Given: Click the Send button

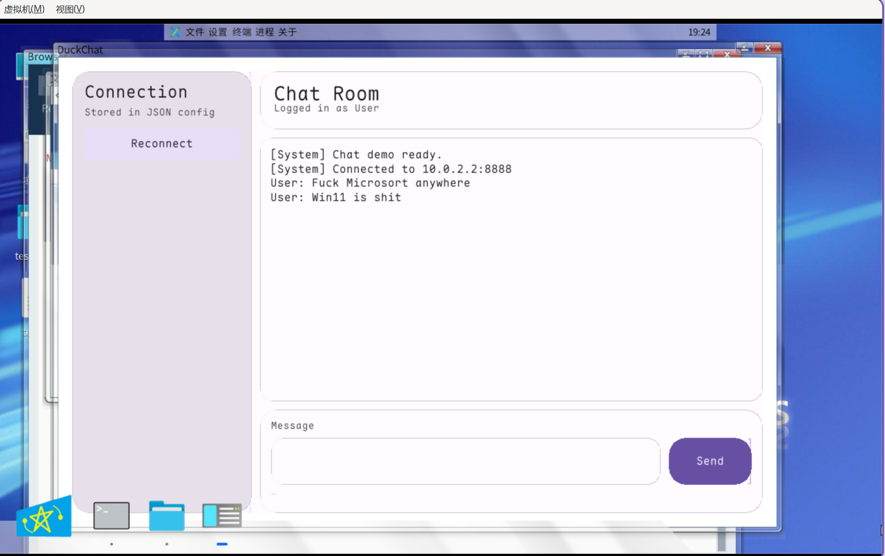Looking at the screenshot, I should pos(710,461).
